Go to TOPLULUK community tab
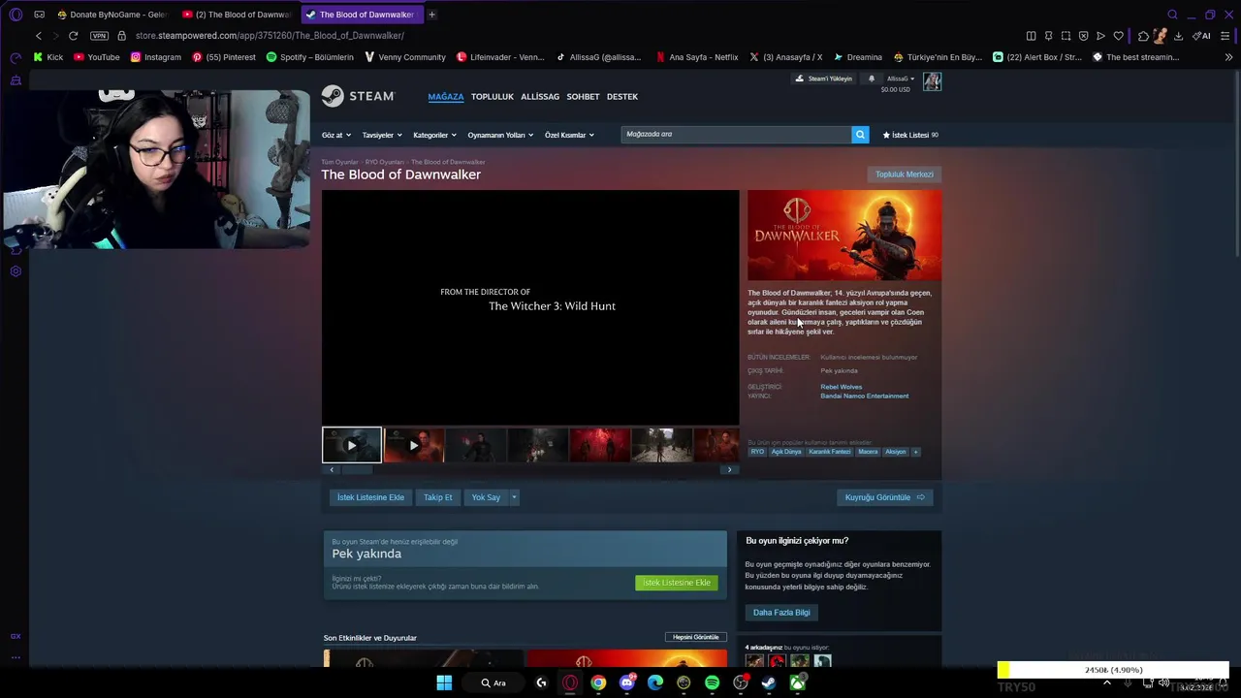 coord(492,97)
